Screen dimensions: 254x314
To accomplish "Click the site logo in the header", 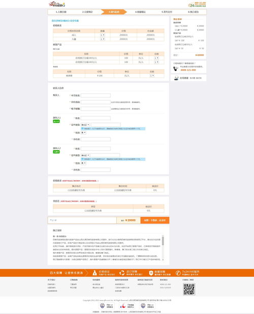I will 57,4.
